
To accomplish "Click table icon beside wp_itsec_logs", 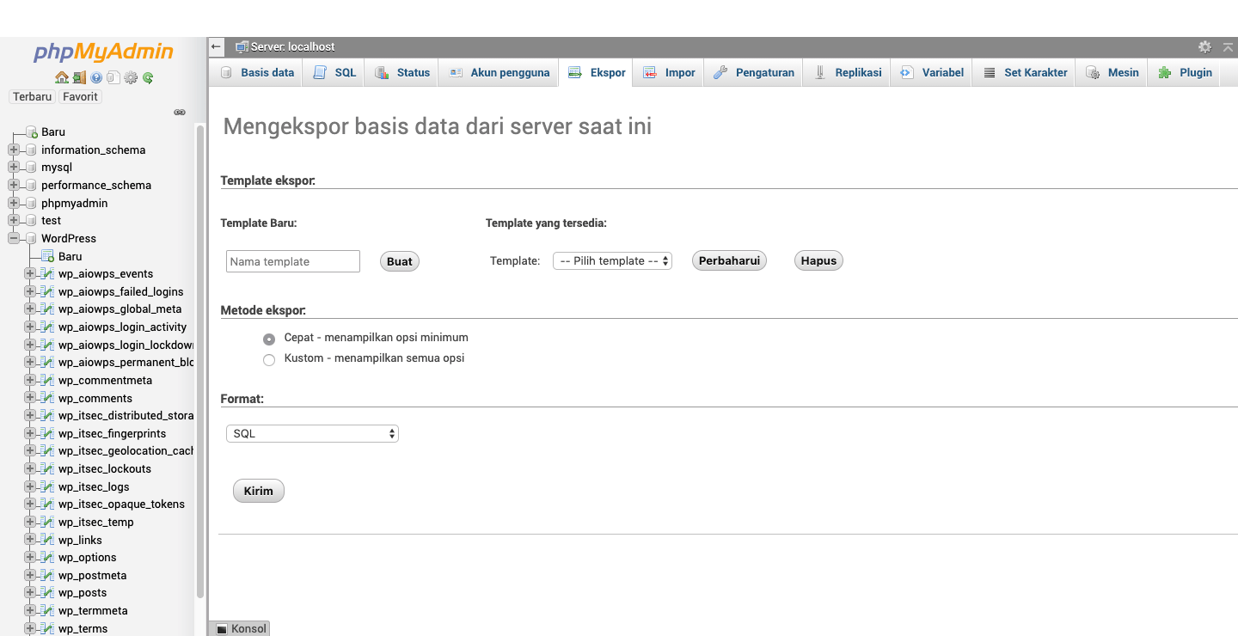I will pyautogui.click(x=48, y=486).
